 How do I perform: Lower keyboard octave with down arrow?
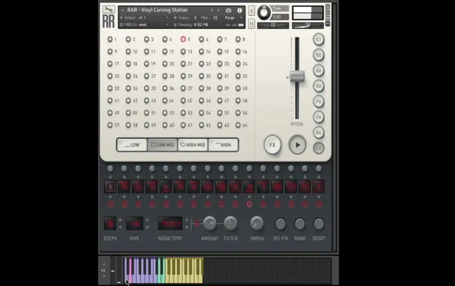click(x=104, y=276)
